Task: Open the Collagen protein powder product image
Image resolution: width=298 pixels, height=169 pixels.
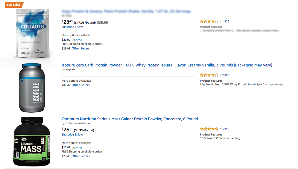Action: click(x=32, y=33)
